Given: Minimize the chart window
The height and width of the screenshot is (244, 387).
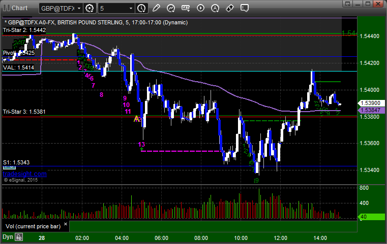Looking at the screenshot, I should [x=358, y=4].
